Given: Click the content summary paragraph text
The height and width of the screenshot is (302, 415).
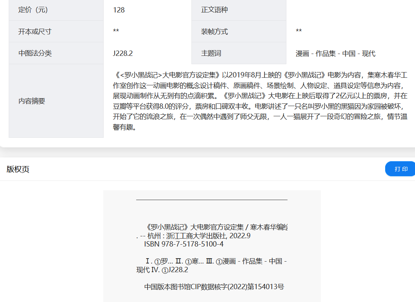Looking at the screenshot, I should 260,101.
